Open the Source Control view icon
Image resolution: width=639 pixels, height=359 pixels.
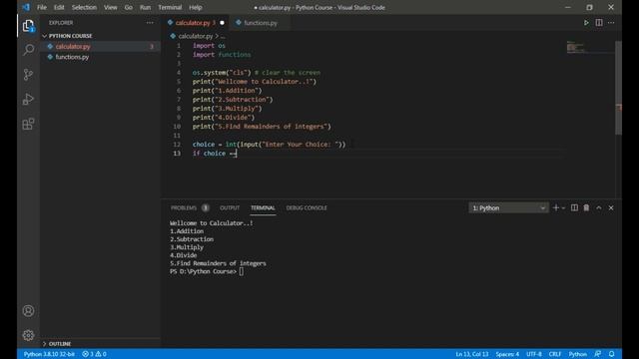click(28, 75)
